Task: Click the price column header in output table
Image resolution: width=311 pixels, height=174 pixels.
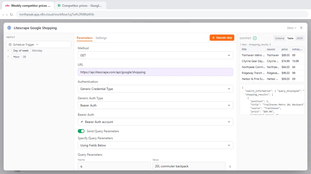Action: [x=285, y=49]
